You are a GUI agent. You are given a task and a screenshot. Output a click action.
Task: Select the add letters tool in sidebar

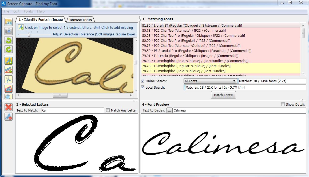click(9, 61)
